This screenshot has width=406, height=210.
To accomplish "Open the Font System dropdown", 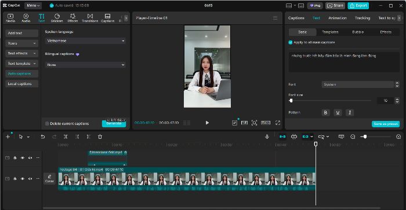I will pos(358,84).
